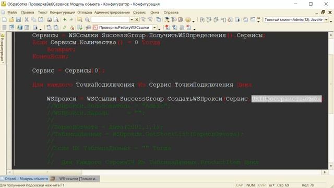Open the ru language indicator dropdown
The width and height of the screenshot is (334, 188).
pos(271,185)
